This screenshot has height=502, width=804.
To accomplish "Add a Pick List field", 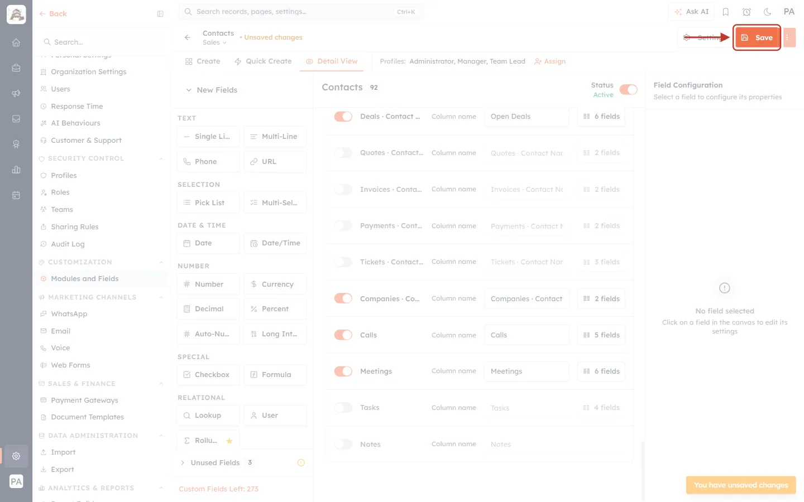I will 208,202.
